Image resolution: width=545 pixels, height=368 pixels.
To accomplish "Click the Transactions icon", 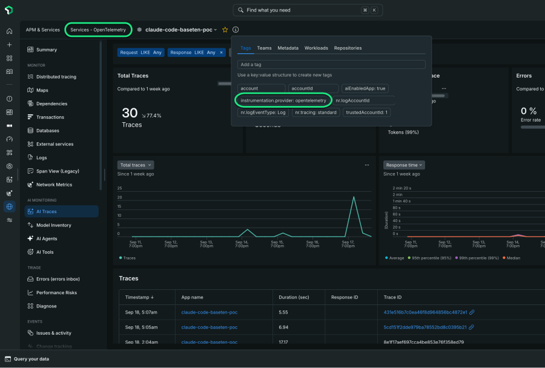I will [x=30, y=117].
